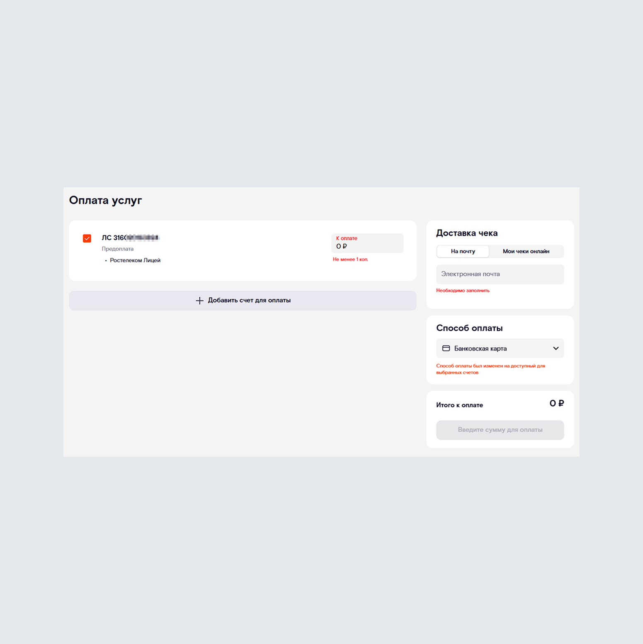Screen dimensions: 643x644
Task: Click the Доставка чека heading
Action: pyautogui.click(x=467, y=233)
